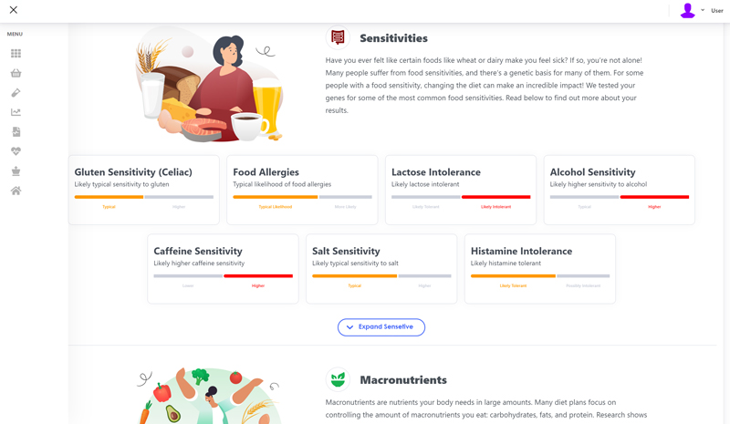The height and width of the screenshot is (424, 730).
Task: Open the Caffeine Sensitivity card
Action: pos(223,269)
